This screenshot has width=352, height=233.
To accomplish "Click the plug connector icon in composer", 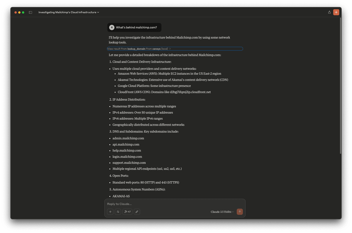I will (x=137, y=212).
